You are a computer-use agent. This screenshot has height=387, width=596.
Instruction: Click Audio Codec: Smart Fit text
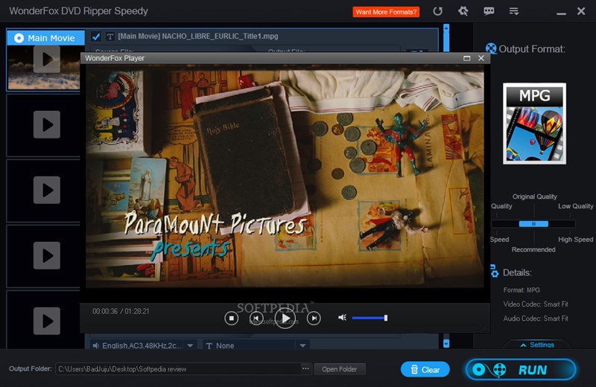coord(536,319)
